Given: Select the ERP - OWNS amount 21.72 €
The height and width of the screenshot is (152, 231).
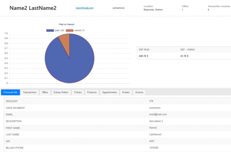Looking at the screenshot, I should [184, 56].
